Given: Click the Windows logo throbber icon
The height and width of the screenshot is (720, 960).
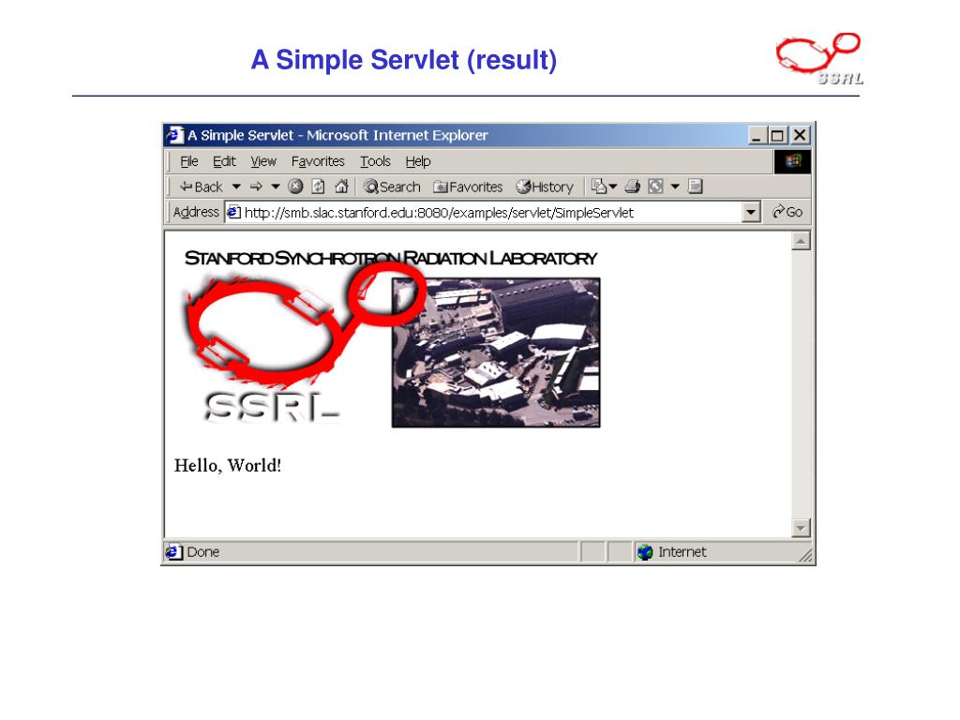Looking at the screenshot, I should coord(792,161).
